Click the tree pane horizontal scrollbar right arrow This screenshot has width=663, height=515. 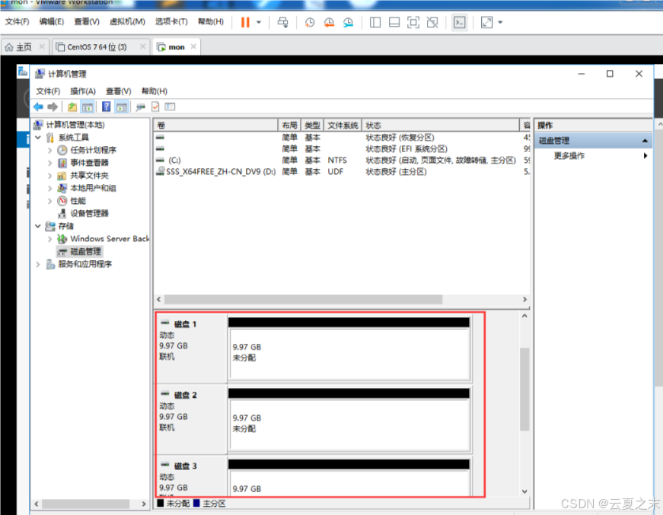click(144, 504)
